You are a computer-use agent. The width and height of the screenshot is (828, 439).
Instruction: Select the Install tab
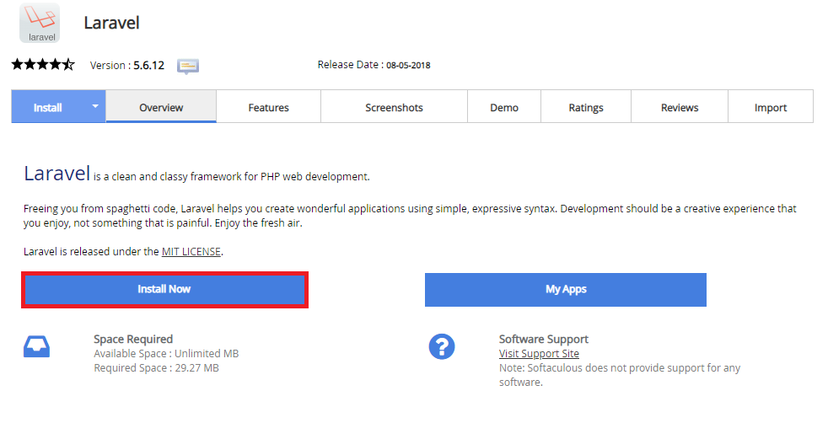[48, 108]
